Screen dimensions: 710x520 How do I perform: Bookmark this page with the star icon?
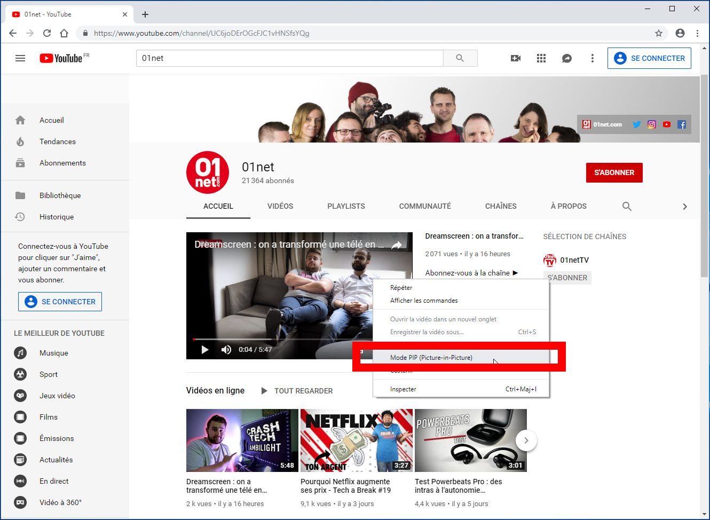click(659, 33)
